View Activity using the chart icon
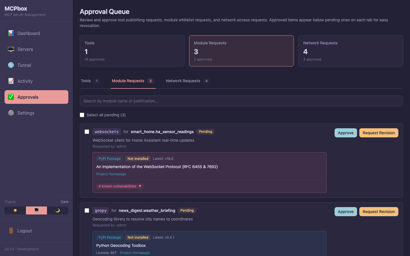 (x=11, y=81)
